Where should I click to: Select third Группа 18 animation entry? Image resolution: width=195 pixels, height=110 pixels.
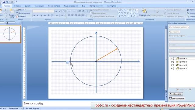(182, 65)
